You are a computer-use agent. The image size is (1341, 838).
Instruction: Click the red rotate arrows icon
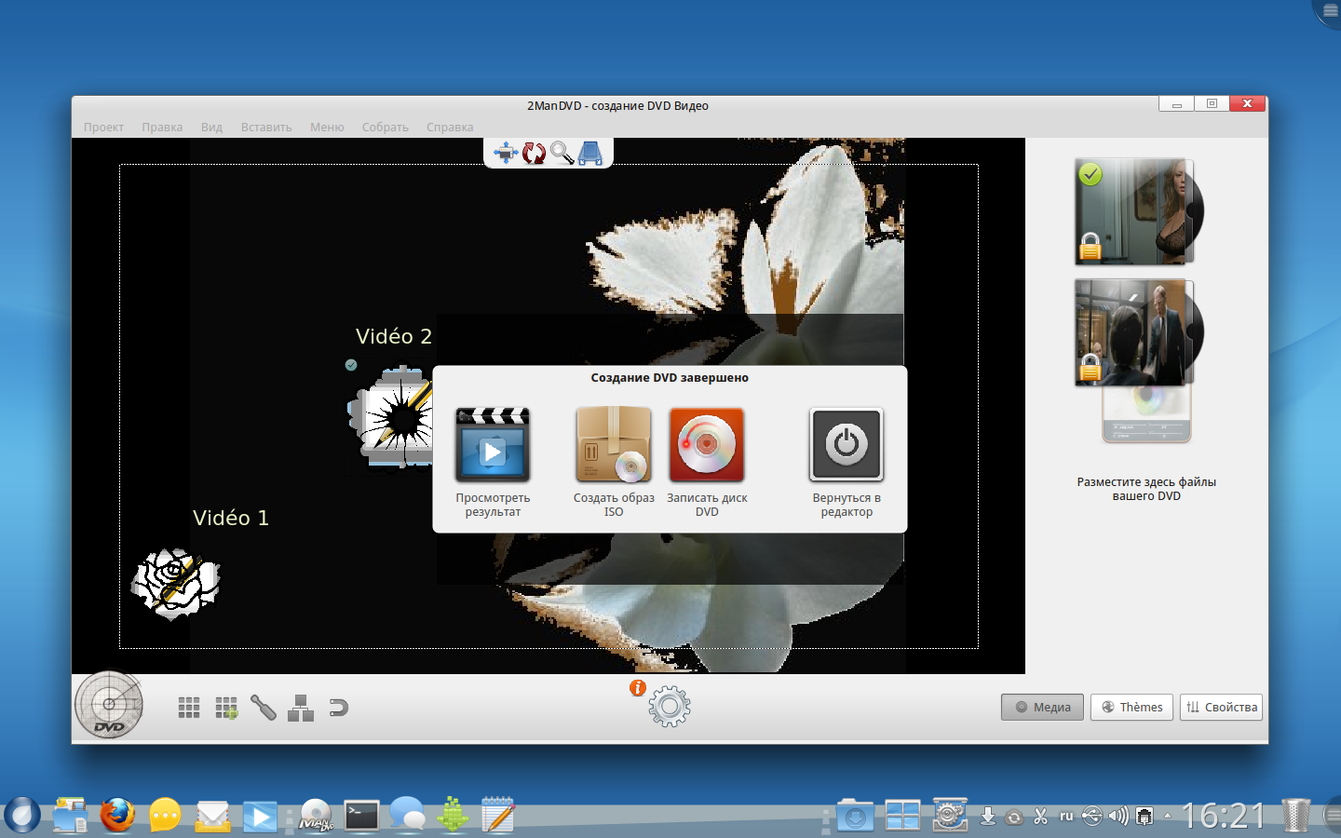coord(534,153)
